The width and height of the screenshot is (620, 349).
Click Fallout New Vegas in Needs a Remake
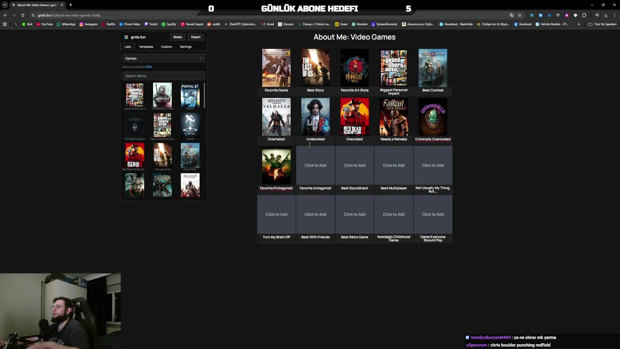point(394,117)
